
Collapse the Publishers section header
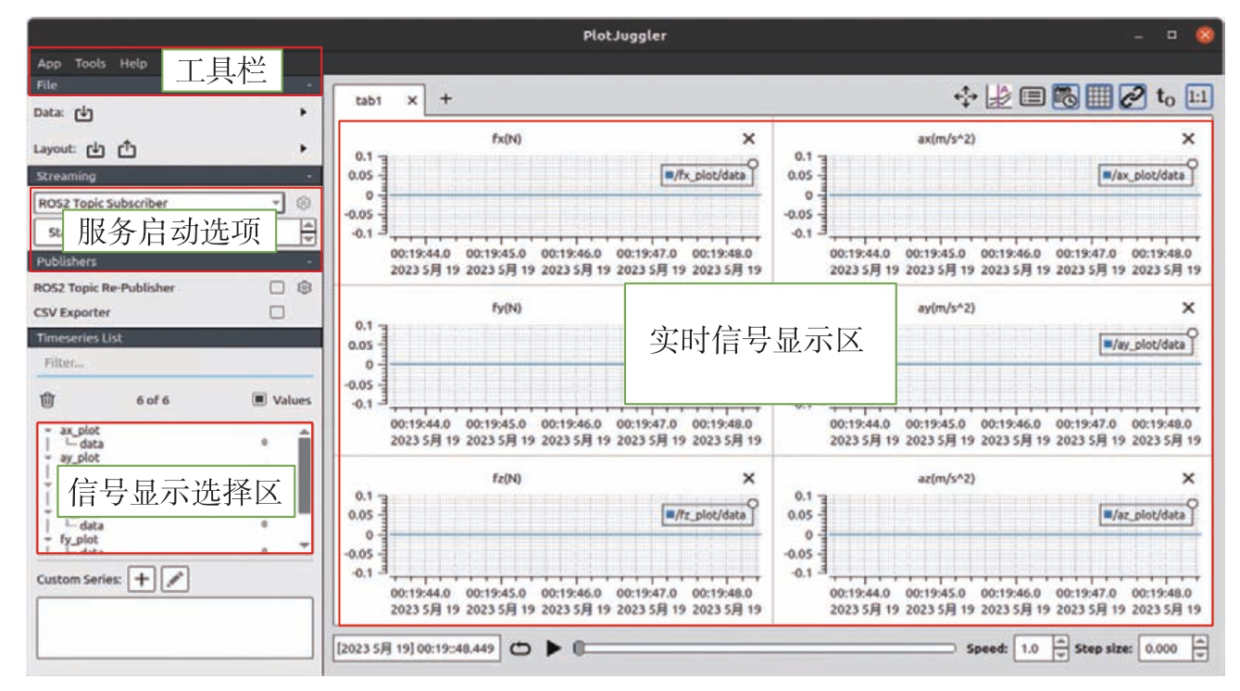[x=175, y=262]
